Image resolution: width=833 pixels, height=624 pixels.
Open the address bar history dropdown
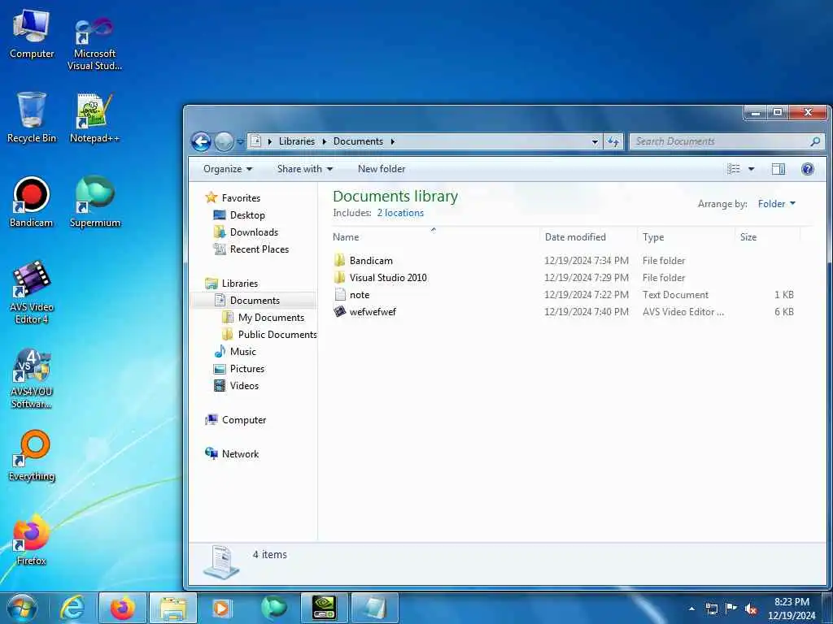(595, 141)
